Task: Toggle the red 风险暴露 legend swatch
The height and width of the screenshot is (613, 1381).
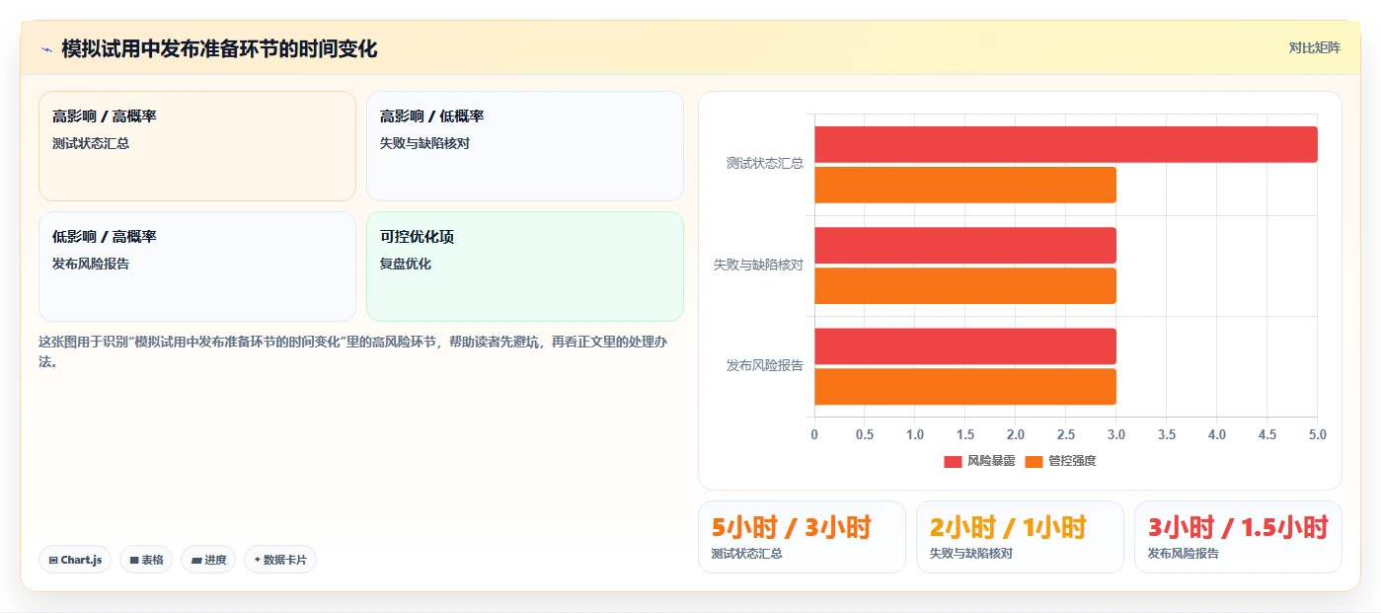Action: (x=953, y=461)
